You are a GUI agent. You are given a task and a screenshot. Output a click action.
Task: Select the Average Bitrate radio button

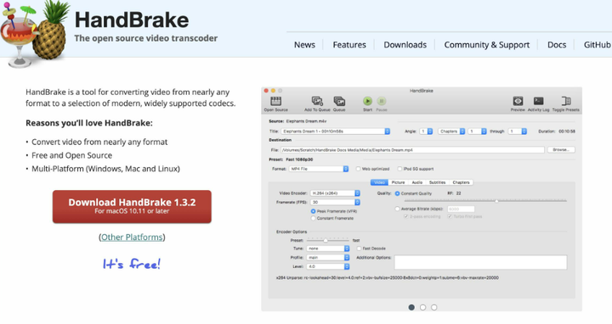click(397, 209)
